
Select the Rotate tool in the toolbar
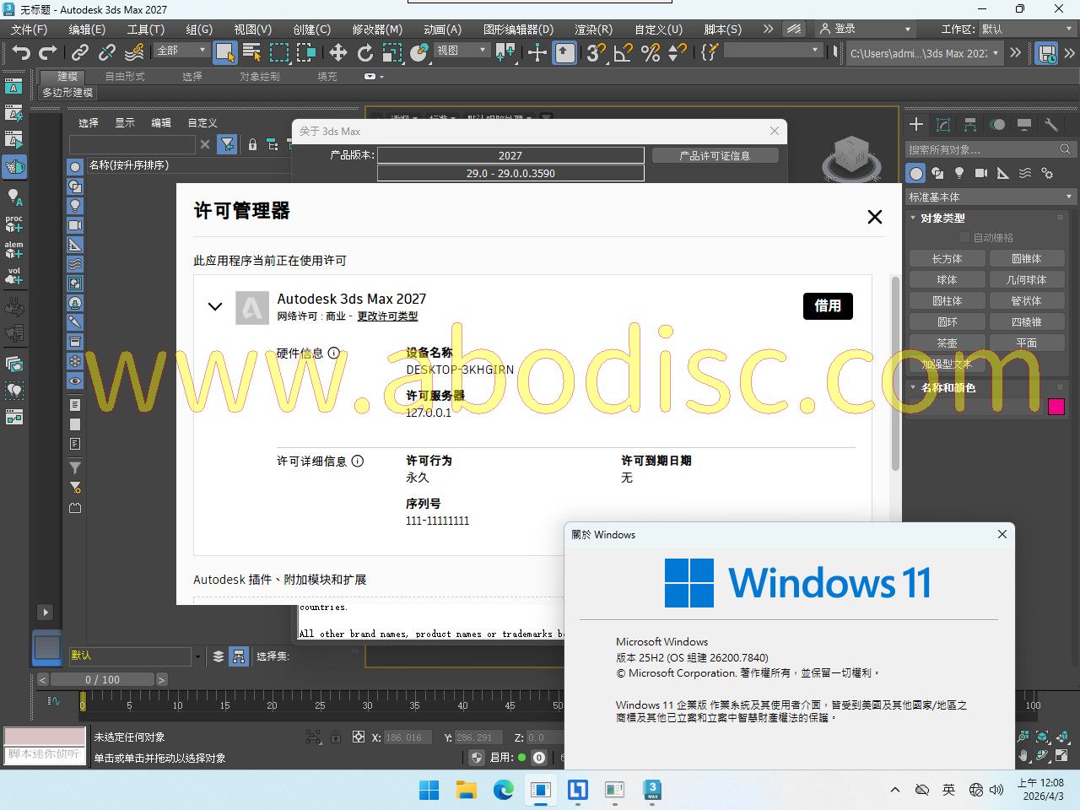tap(364, 53)
